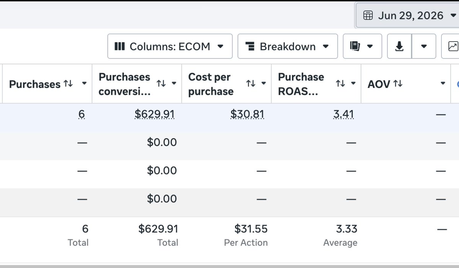
Task: Sort by the Purchases column arrows
Action: click(x=68, y=83)
